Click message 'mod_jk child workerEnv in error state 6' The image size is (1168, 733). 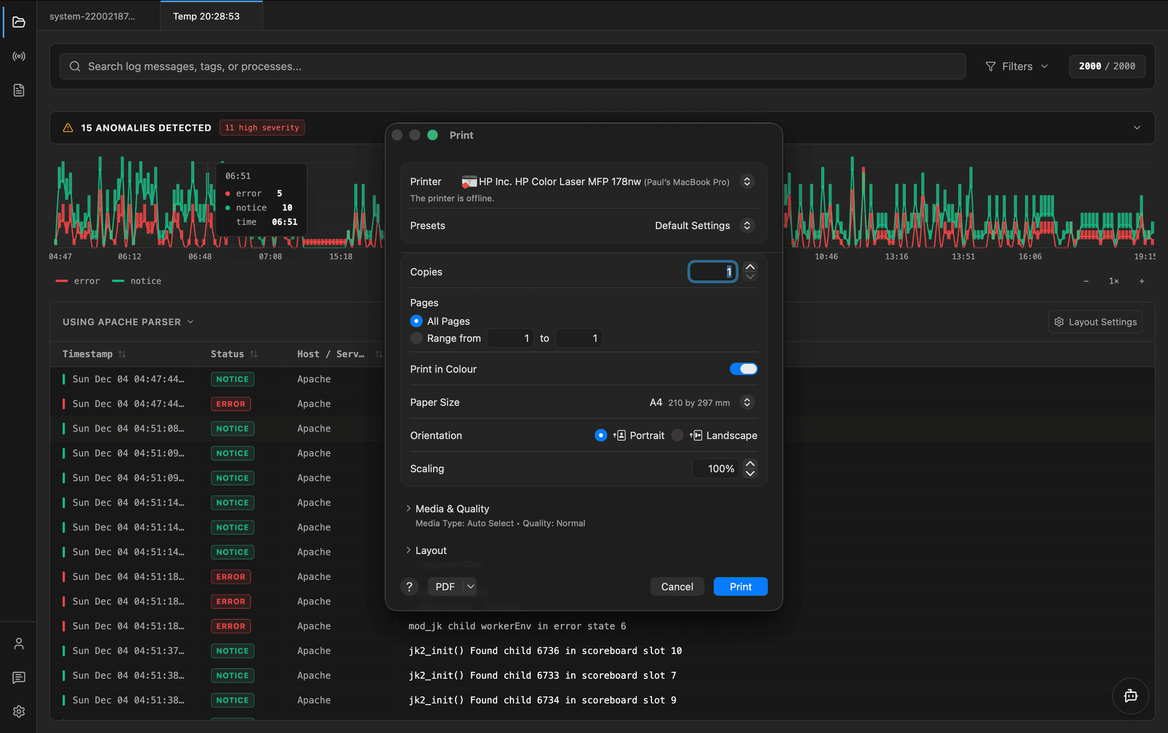click(517, 626)
